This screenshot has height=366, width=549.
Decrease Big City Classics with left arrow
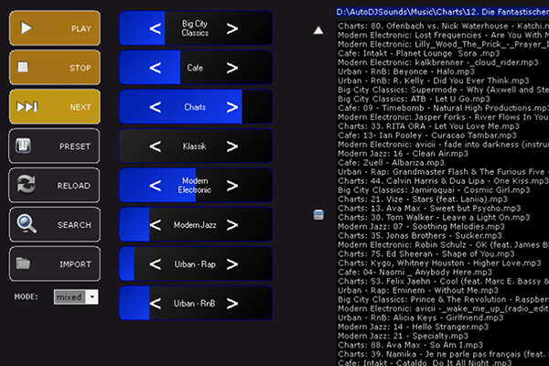[x=156, y=28]
